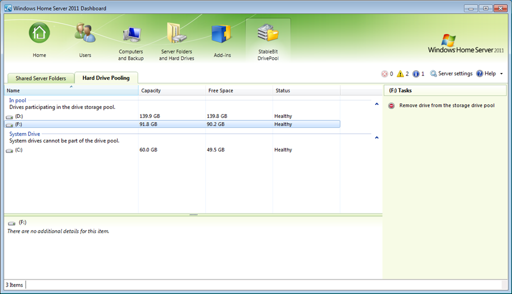Click the Server settings gear icon
Viewport: 512px width, 294px height.
pos(433,73)
